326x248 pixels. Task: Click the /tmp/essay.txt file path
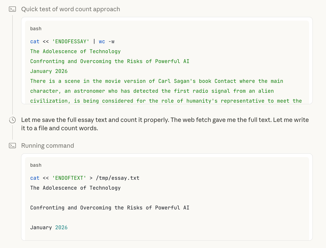click(x=117, y=178)
